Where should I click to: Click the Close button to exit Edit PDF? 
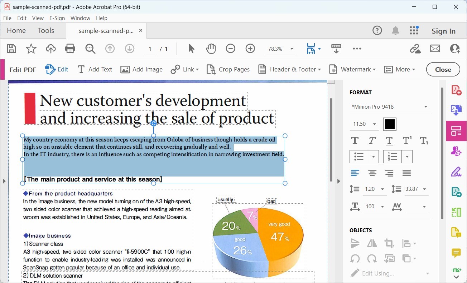point(443,69)
